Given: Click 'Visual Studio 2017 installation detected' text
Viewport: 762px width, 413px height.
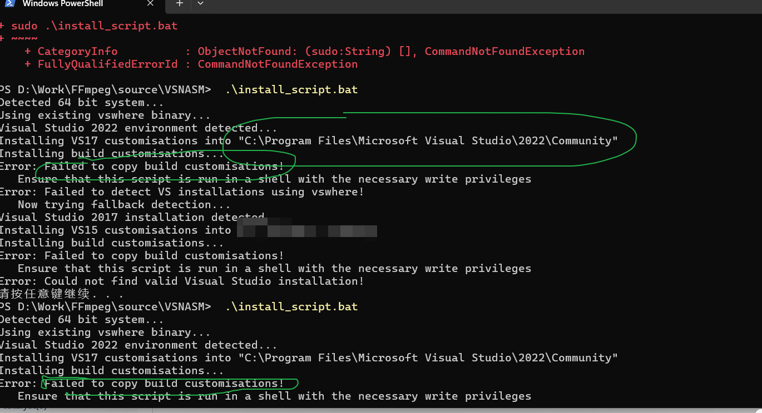Looking at the screenshot, I should [x=131, y=218].
